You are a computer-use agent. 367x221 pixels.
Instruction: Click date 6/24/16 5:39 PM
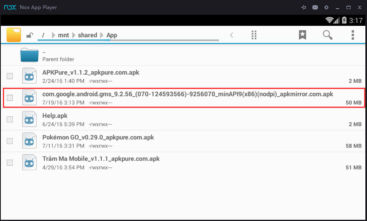63,124
